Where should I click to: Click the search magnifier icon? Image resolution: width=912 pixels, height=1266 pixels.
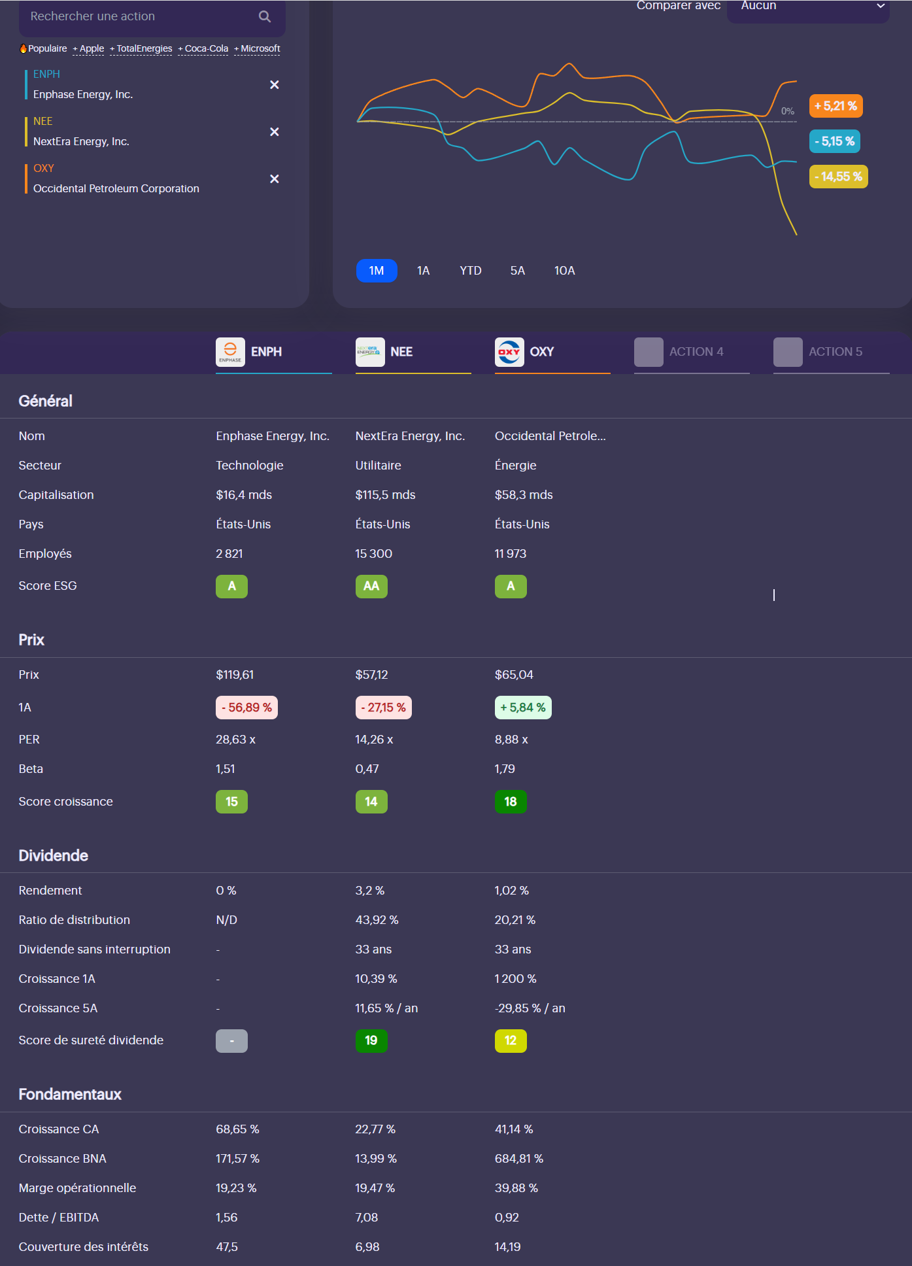(x=265, y=16)
